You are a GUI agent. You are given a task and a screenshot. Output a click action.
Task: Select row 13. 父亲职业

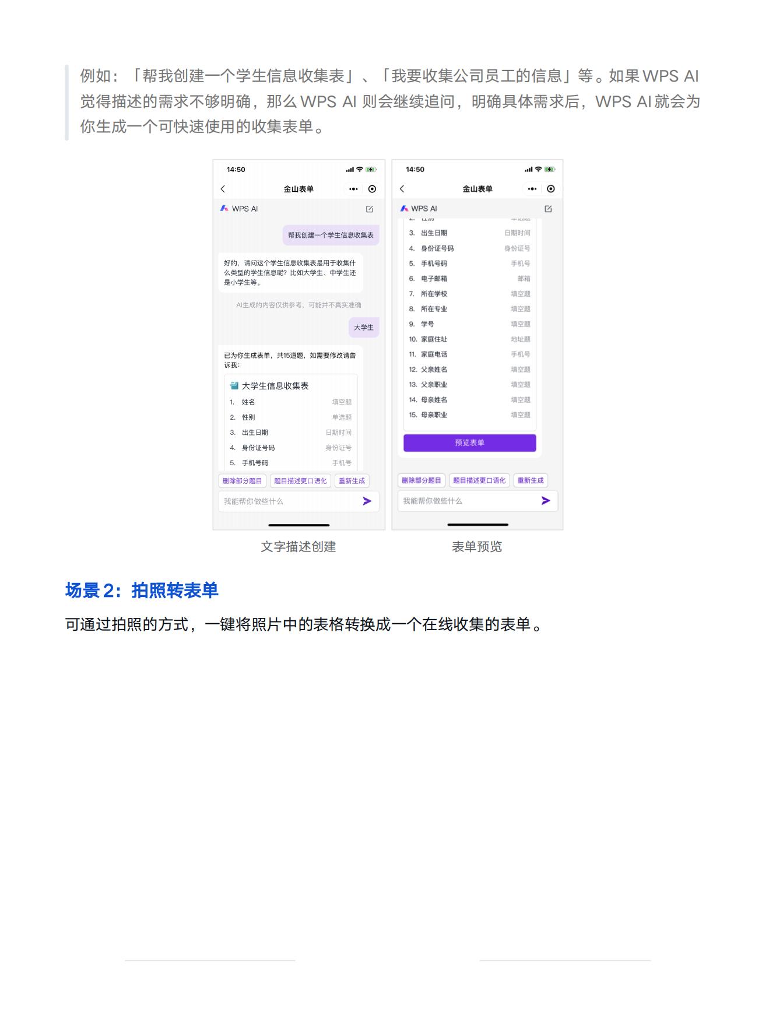tap(470, 385)
